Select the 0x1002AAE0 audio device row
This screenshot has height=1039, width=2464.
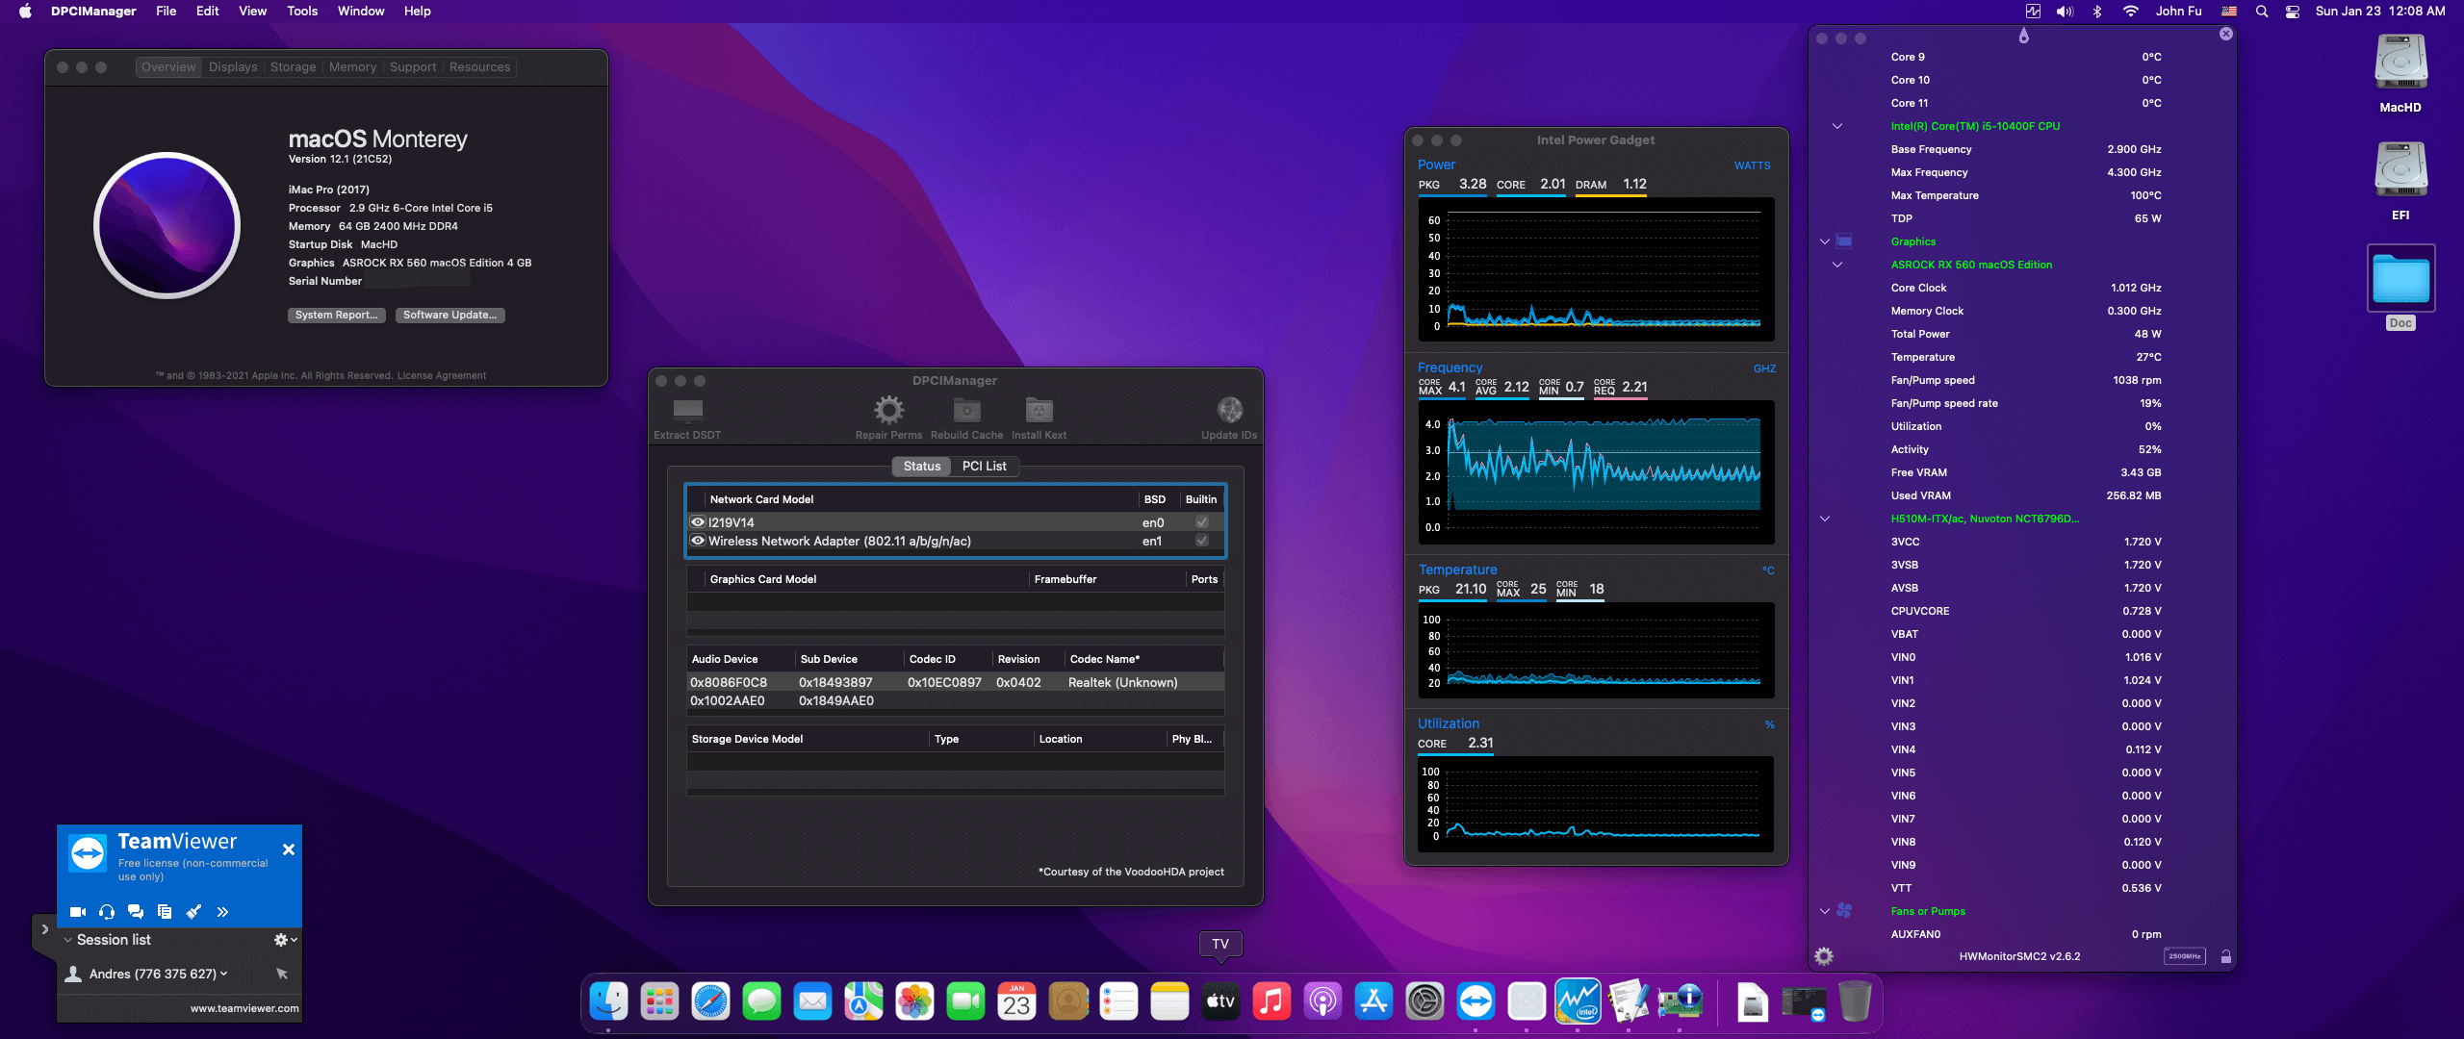coord(955,700)
